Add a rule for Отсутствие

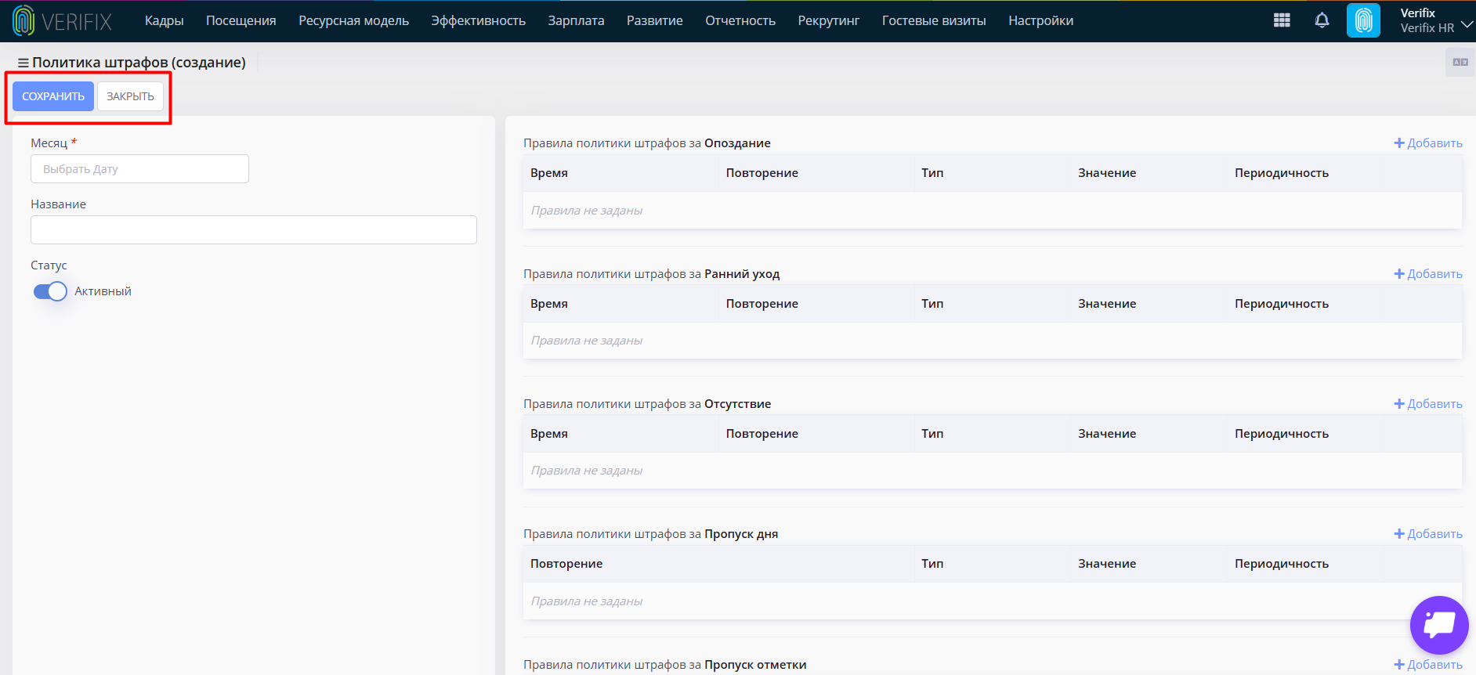coord(1428,404)
